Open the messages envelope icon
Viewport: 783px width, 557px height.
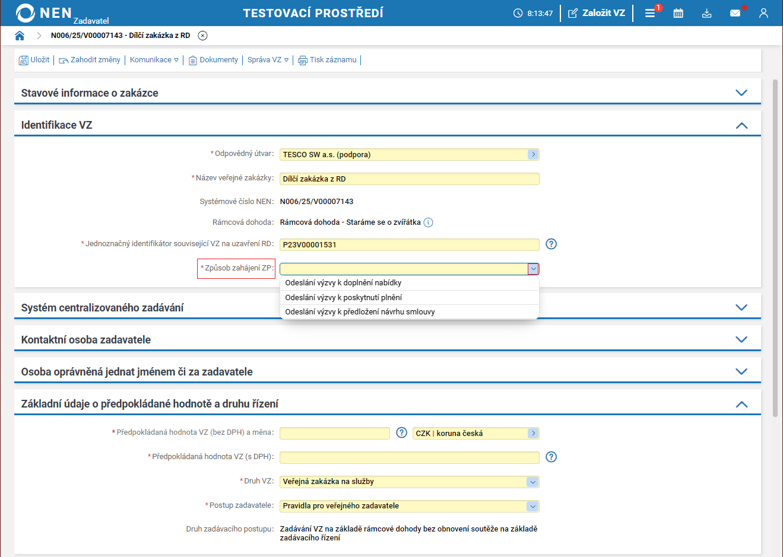pyautogui.click(x=735, y=13)
